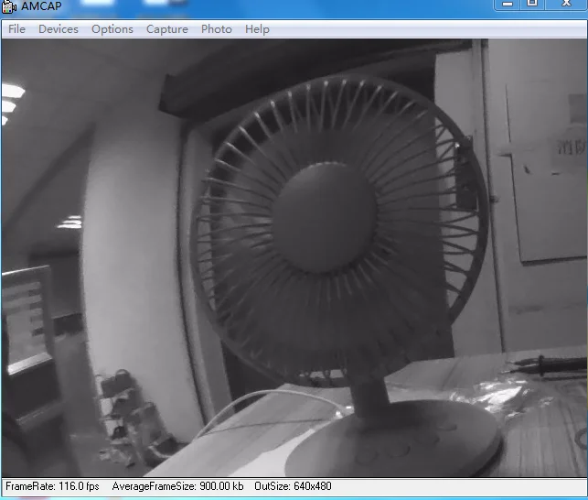Viewport: 588px width, 500px height.
Task: Close the AMCAP window
Action: point(566,5)
